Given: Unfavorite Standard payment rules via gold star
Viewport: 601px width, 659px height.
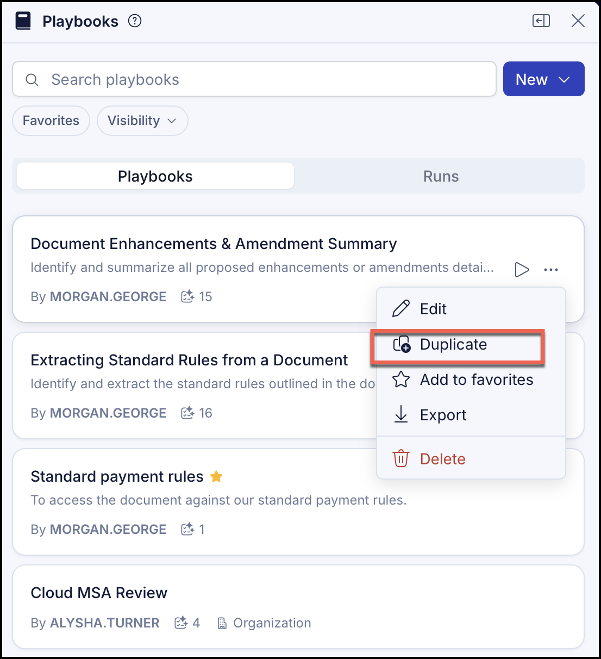Looking at the screenshot, I should click(x=216, y=477).
